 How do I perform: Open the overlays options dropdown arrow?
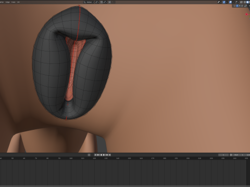point(233,2)
